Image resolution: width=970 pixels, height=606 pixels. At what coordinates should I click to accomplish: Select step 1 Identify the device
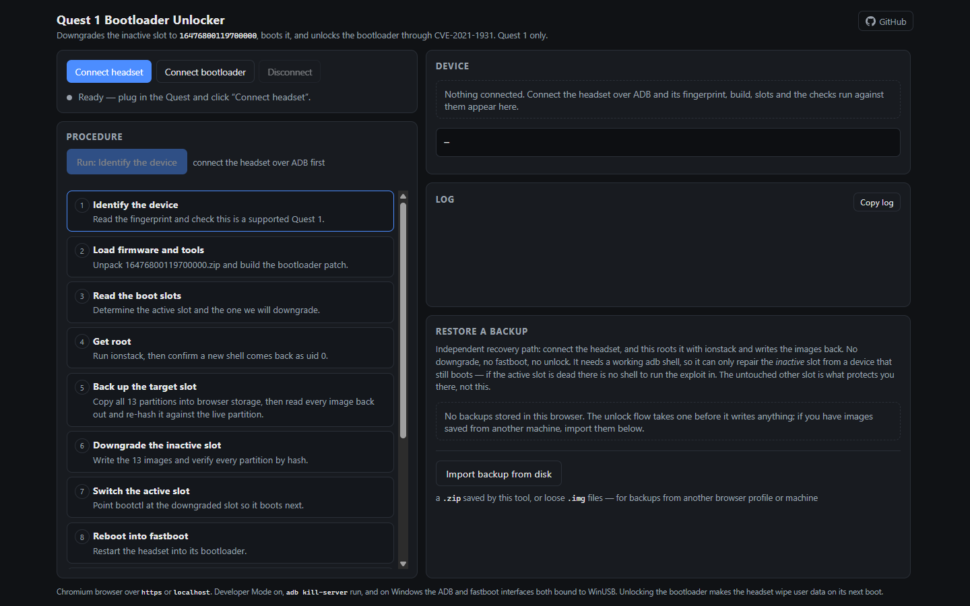(230, 211)
